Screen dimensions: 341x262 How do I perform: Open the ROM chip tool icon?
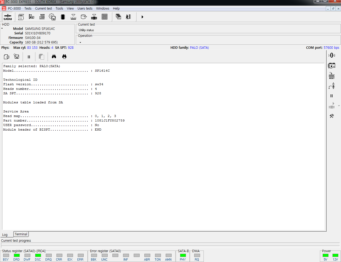(x=63, y=17)
